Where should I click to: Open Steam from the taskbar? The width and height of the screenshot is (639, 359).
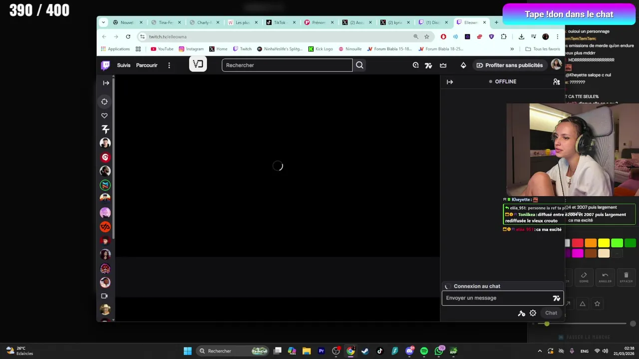(x=365, y=351)
